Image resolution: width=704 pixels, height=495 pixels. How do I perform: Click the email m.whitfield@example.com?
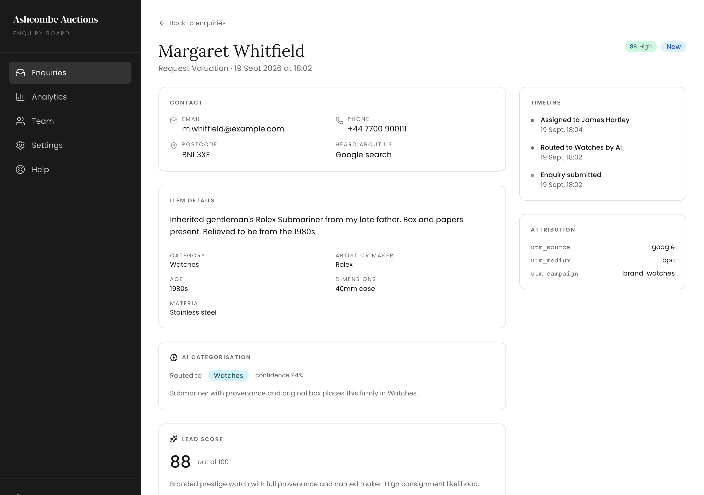pos(233,129)
